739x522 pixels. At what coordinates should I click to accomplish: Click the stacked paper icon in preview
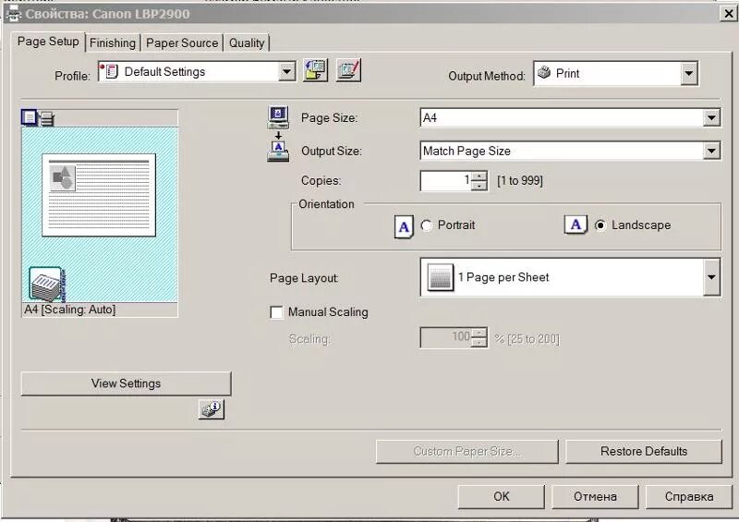[x=47, y=284]
